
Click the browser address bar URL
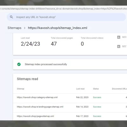coord(63,9)
